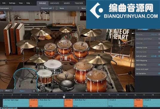Expand the Velocity Curve section
The height and width of the screenshot is (109, 160).
click(x=141, y=47)
